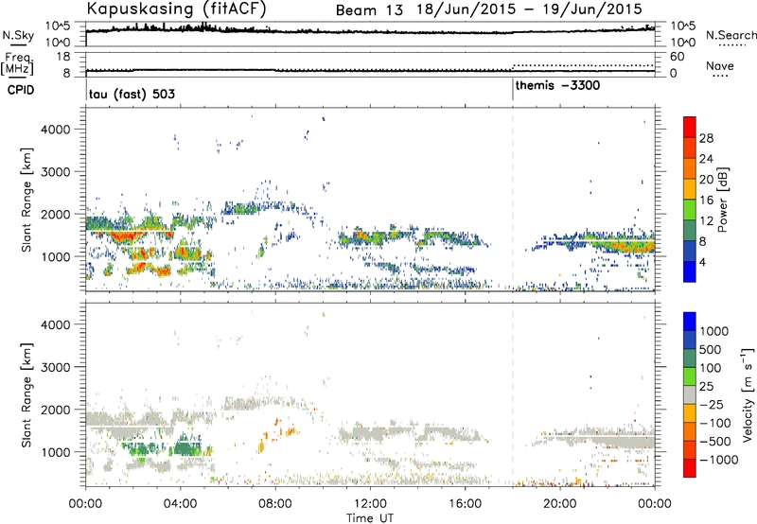Select the 'tau (fast) 503' CPID text
Screen dimensions: 757x524
coord(132,94)
